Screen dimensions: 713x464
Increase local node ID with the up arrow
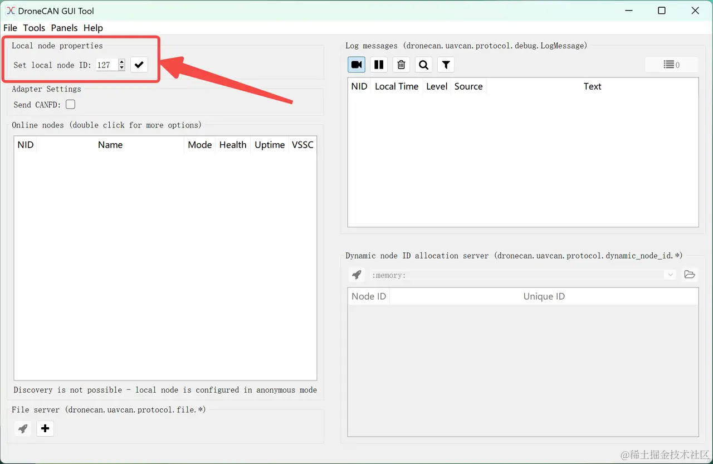[x=121, y=62]
